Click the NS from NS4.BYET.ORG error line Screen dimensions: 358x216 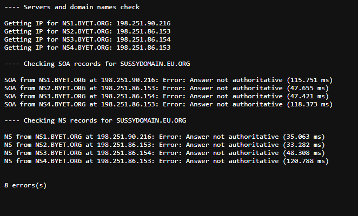pyautogui.click(x=167, y=161)
